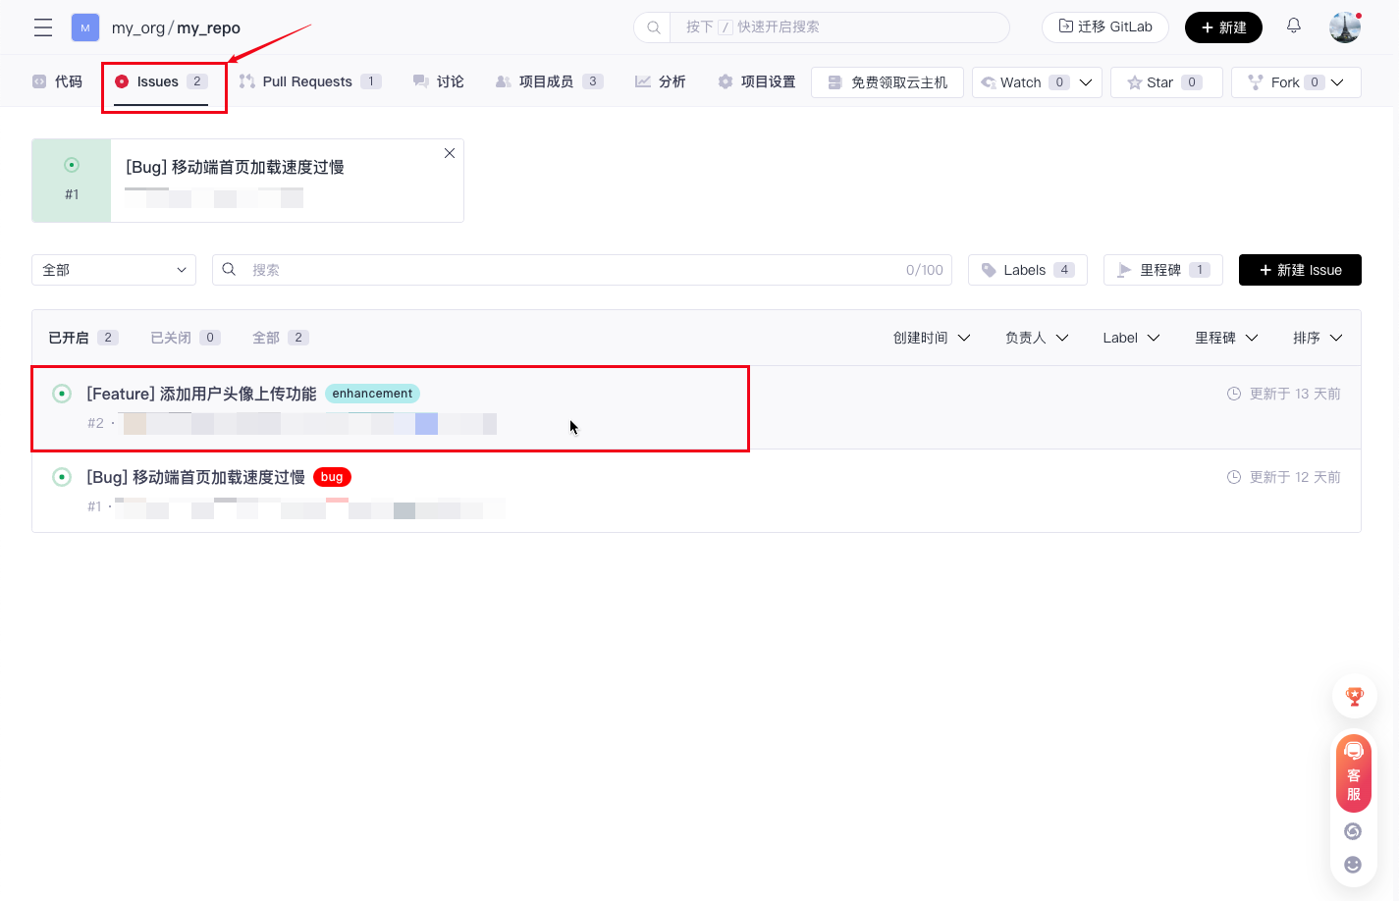Screen dimensions: 1399x901
Task: Expand the Fork dropdown arrow
Action: tap(1337, 82)
